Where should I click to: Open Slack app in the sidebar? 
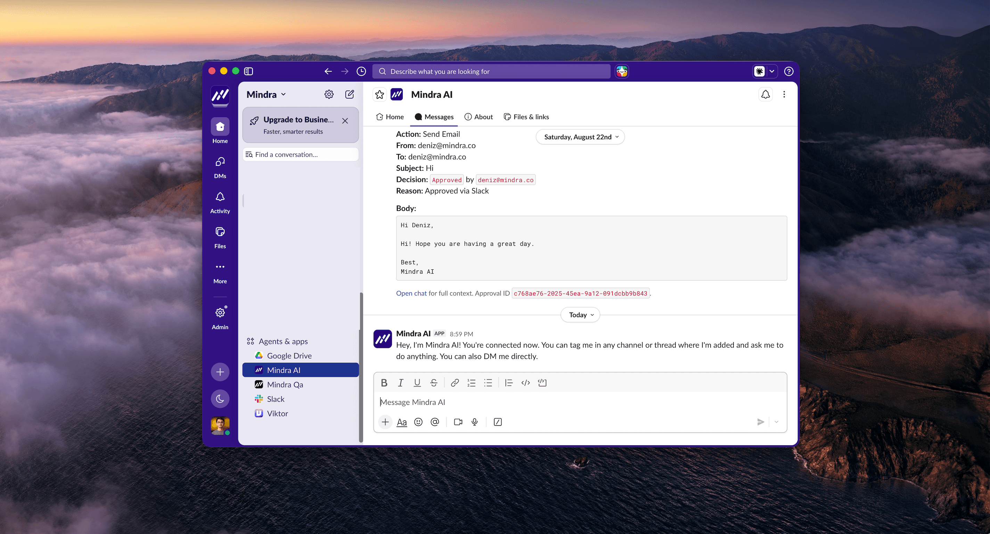pyautogui.click(x=301, y=399)
